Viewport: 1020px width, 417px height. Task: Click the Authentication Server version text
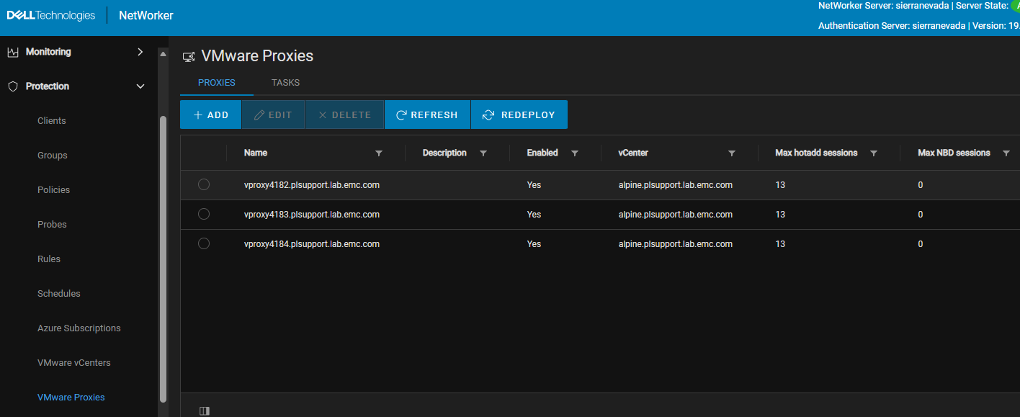pyautogui.click(x=919, y=26)
